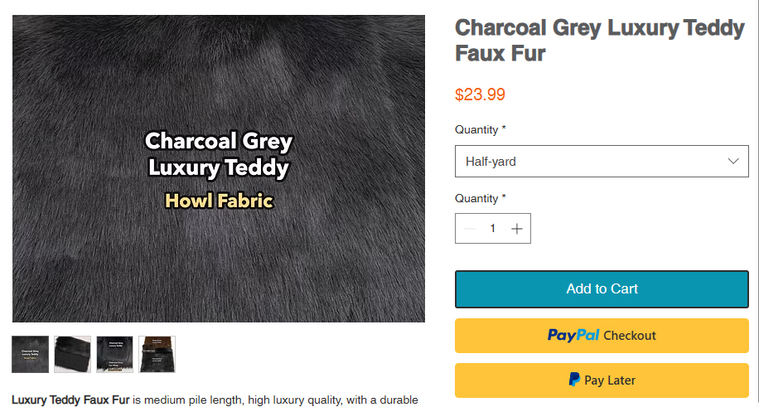Click the chevron arrow in the Half-yard box
This screenshot has height=407, width=759.
tap(732, 161)
